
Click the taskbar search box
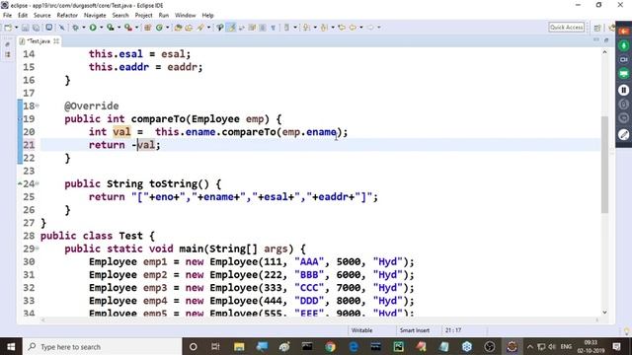103,346
